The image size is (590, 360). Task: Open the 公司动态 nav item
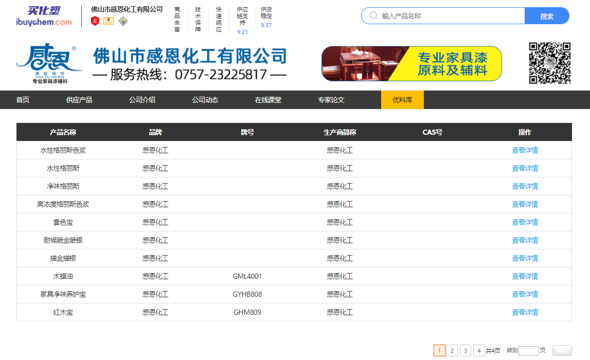(x=205, y=100)
